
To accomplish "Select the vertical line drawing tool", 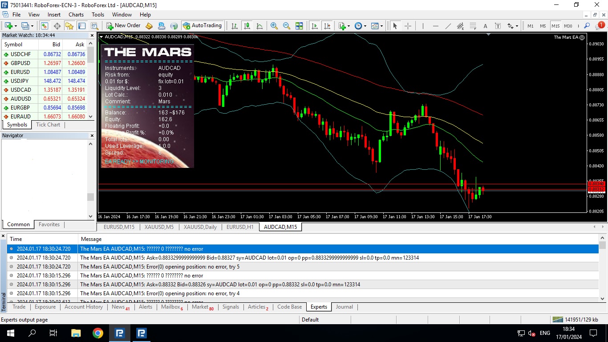I will 423,26.
